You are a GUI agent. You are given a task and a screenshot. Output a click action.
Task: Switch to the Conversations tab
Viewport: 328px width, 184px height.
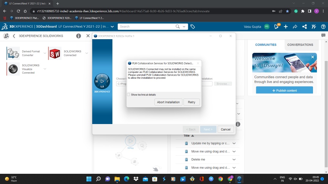tap(300, 45)
